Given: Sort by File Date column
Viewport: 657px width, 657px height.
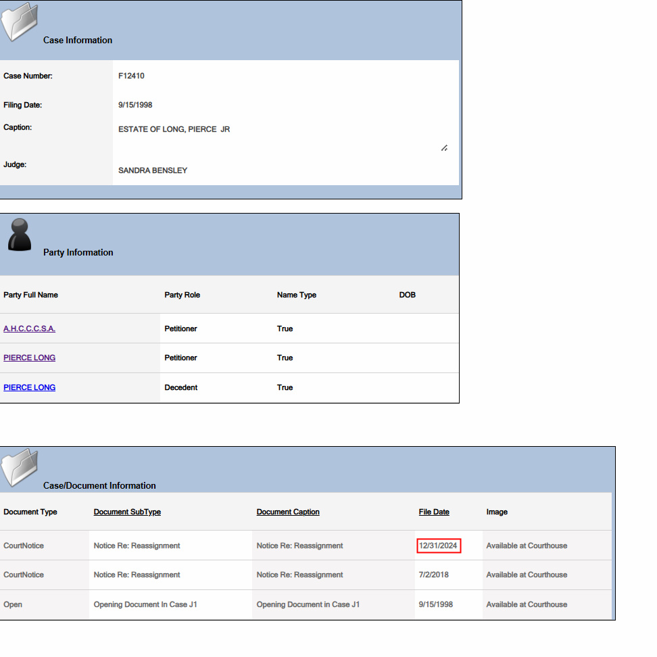Looking at the screenshot, I should (x=434, y=512).
